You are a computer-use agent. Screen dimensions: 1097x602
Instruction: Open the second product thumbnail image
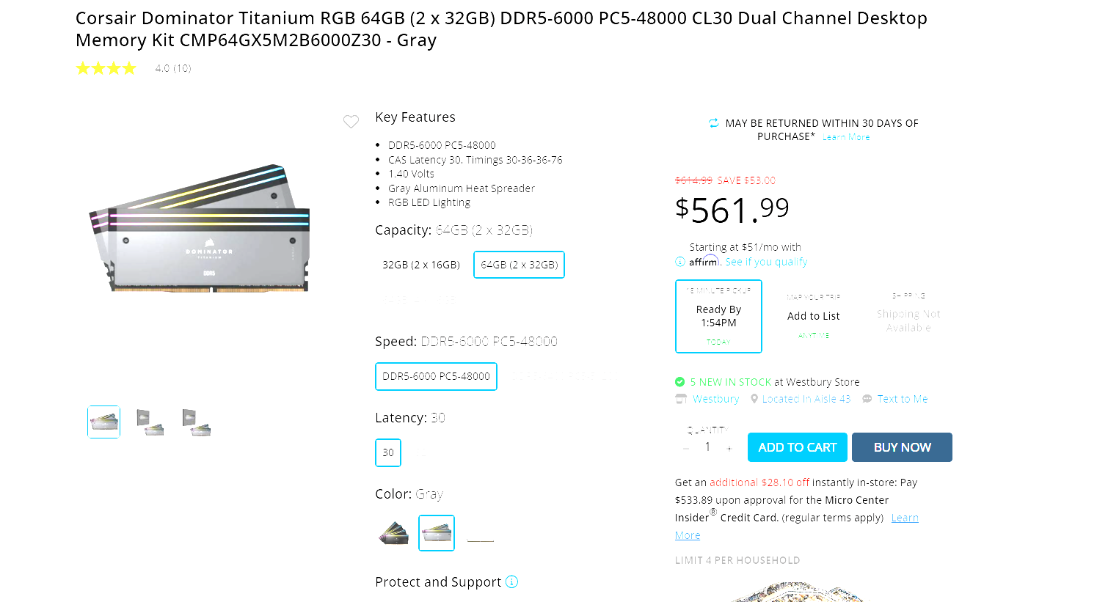coord(150,422)
